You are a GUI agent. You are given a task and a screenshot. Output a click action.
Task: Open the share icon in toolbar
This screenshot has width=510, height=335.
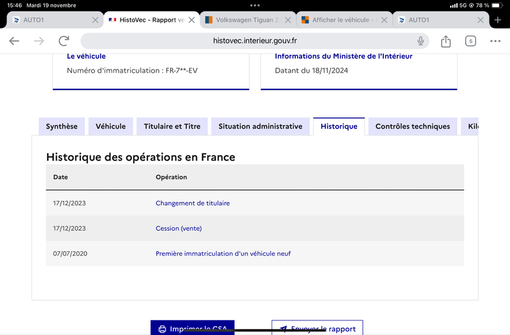coord(446,41)
